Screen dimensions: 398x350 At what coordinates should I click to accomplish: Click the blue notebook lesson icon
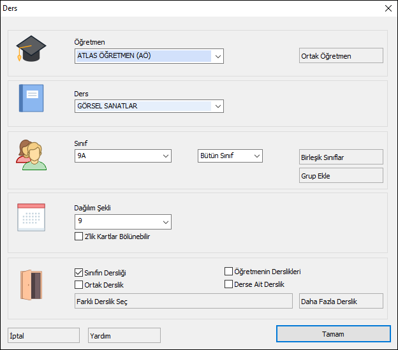tap(31, 98)
